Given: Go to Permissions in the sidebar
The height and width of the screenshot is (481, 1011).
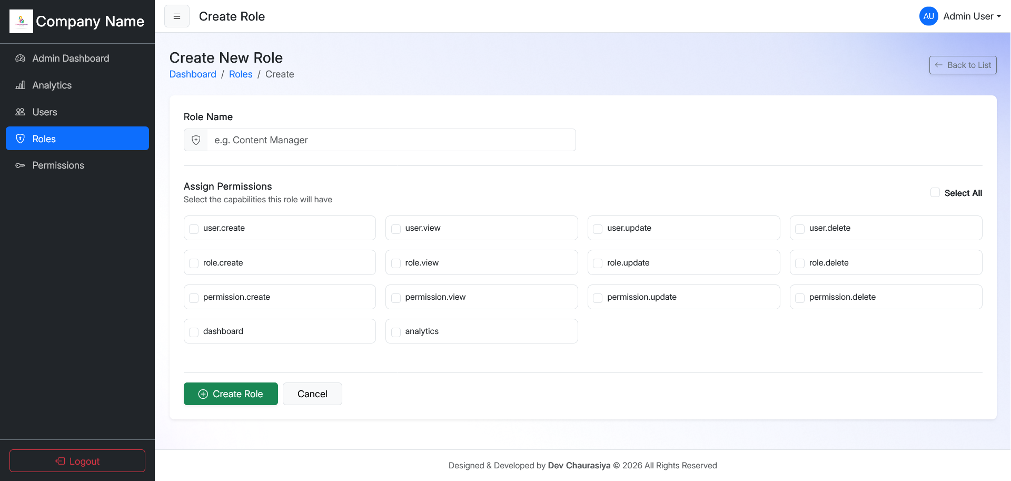Looking at the screenshot, I should point(58,165).
